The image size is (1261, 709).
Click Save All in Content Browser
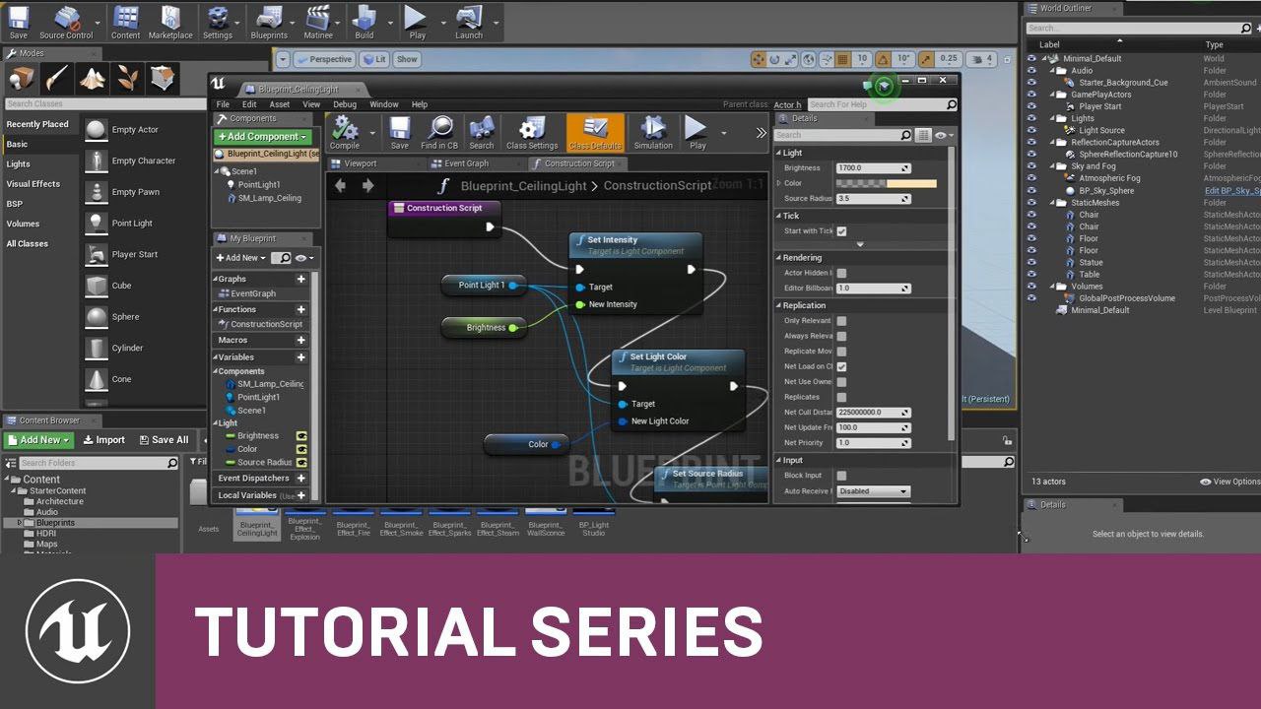click(x=164, y=440)
